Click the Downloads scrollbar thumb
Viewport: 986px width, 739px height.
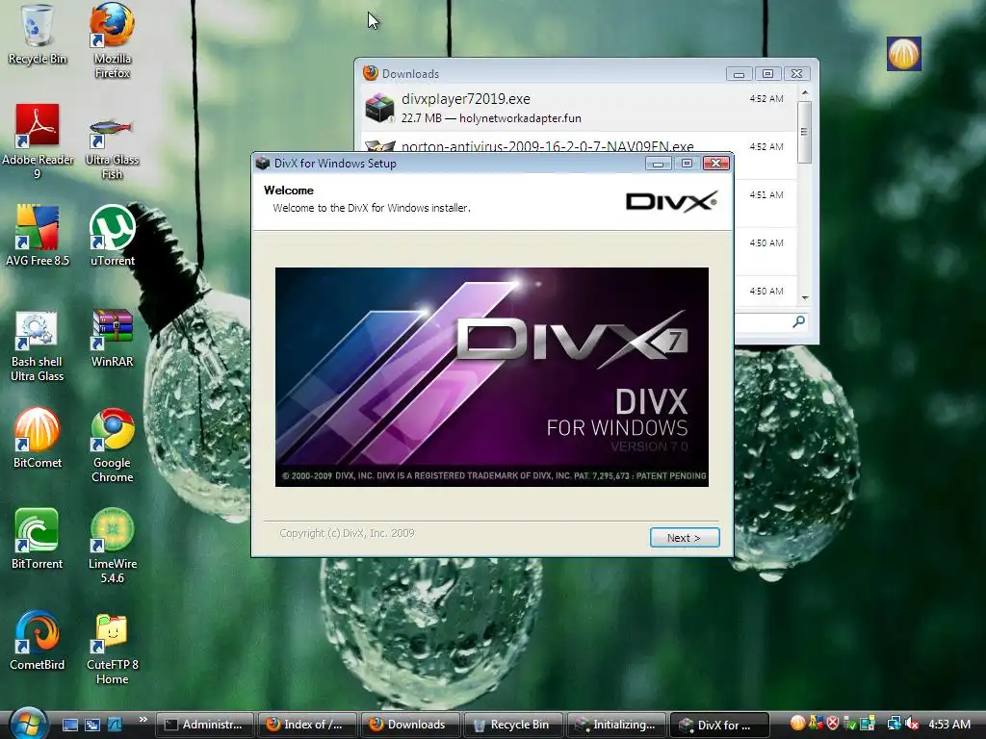pos(804,132)
